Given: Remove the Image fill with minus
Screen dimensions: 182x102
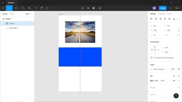Looking at the screenshot, I should pyautogui.click(x=179, y=80).
